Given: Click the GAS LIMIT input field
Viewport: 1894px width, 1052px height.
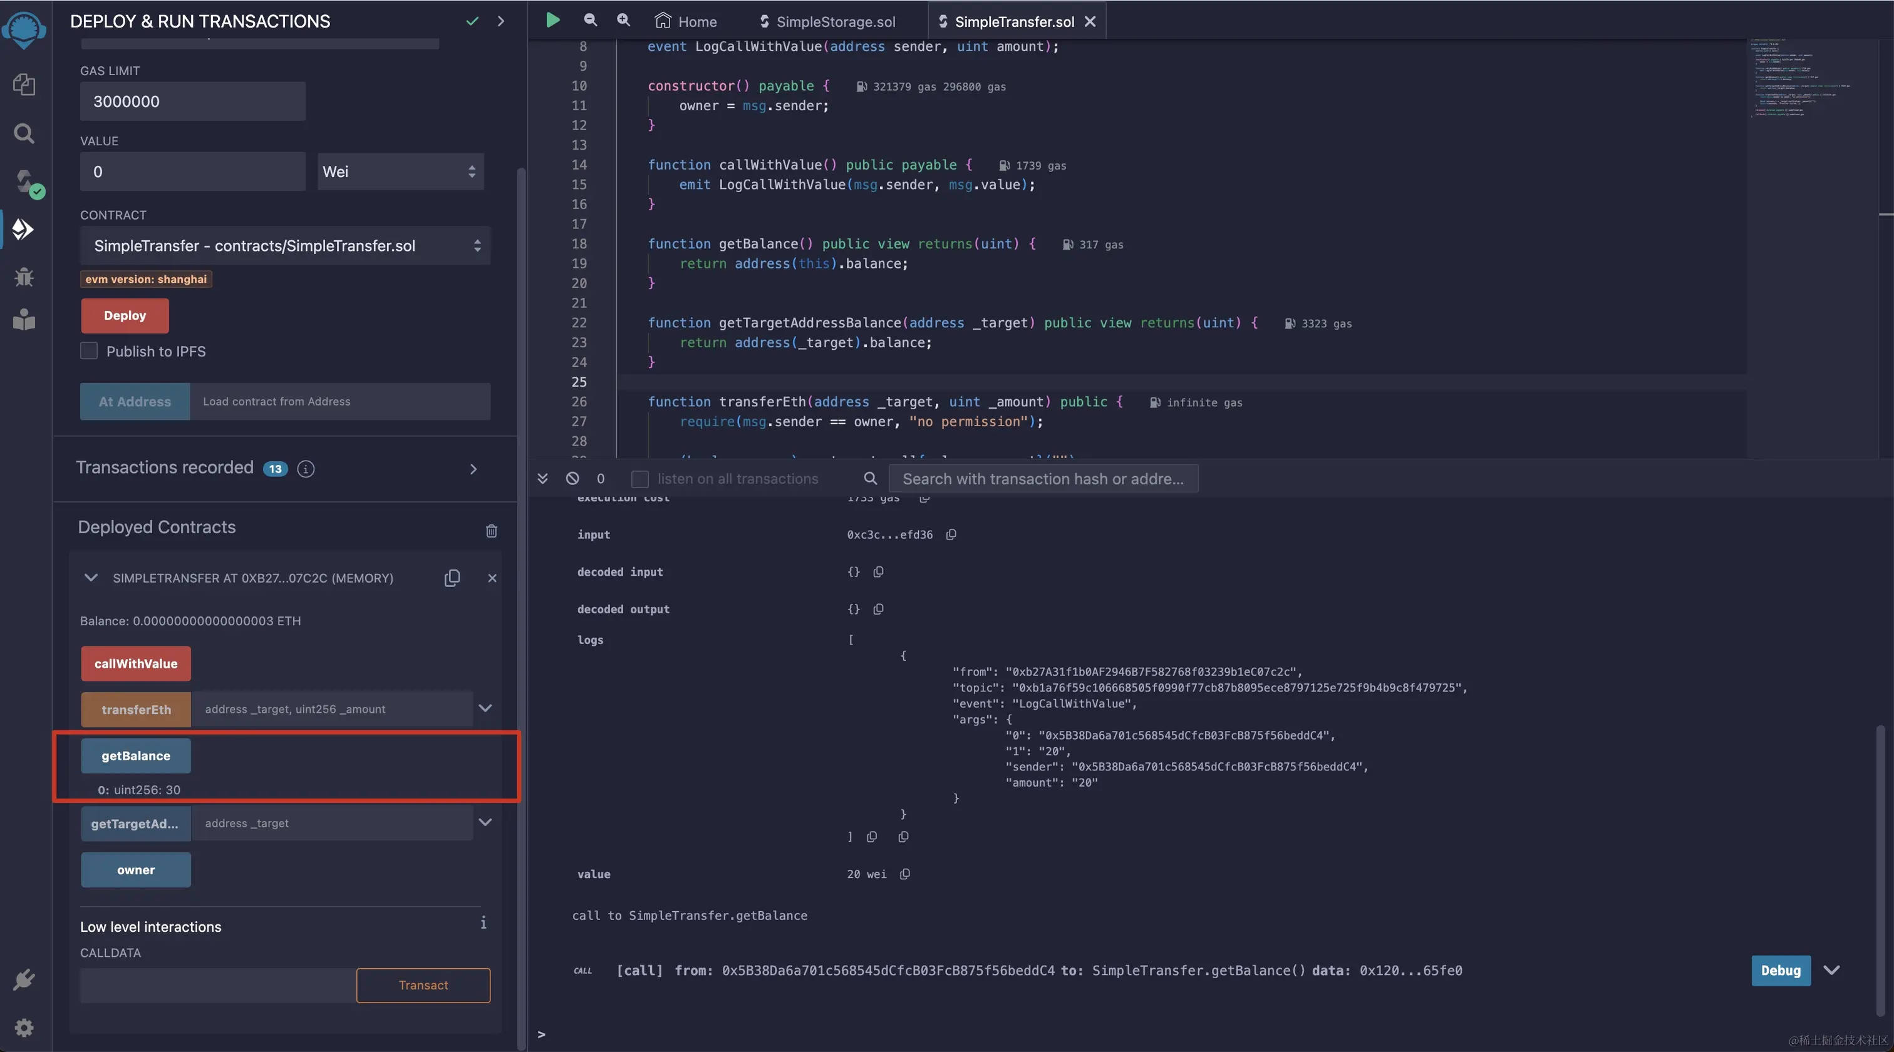Looking at the screenshot, I should 193,101.
